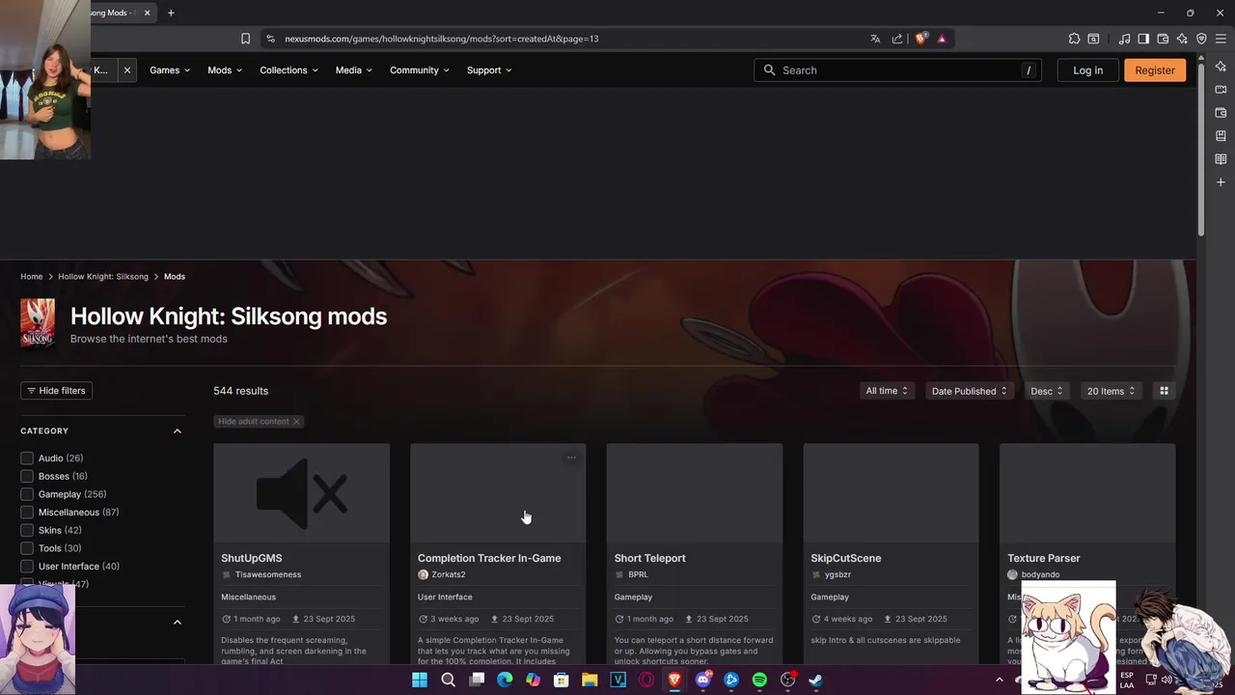
Task: Open the ShutUpGMS mod title
Action: [252, 558]
